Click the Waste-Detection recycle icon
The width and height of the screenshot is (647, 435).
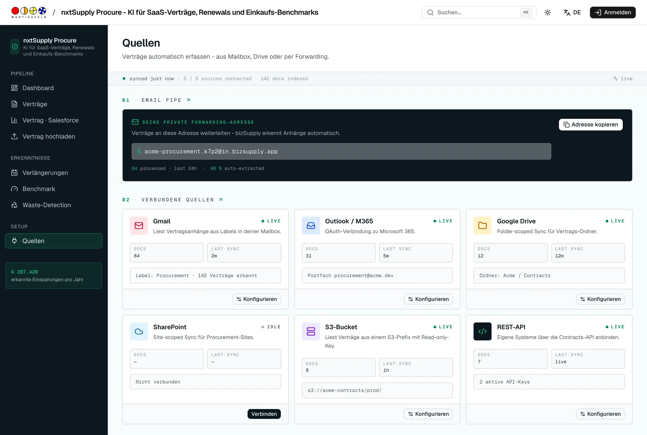tap(14, 205)
